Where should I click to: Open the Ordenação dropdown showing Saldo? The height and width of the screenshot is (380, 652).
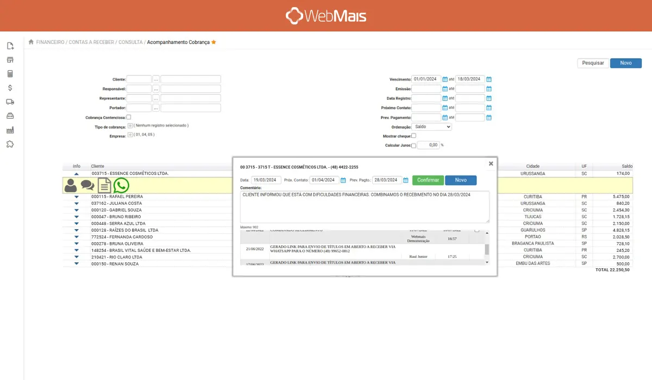tap(432, 126)
